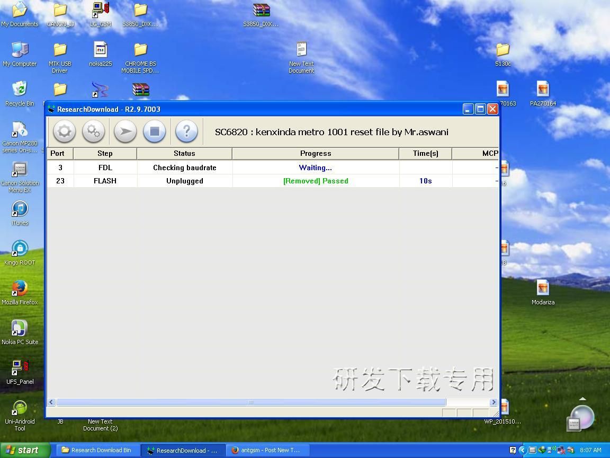Open the Mozilla Firefox desktop icon

point(20,289)
